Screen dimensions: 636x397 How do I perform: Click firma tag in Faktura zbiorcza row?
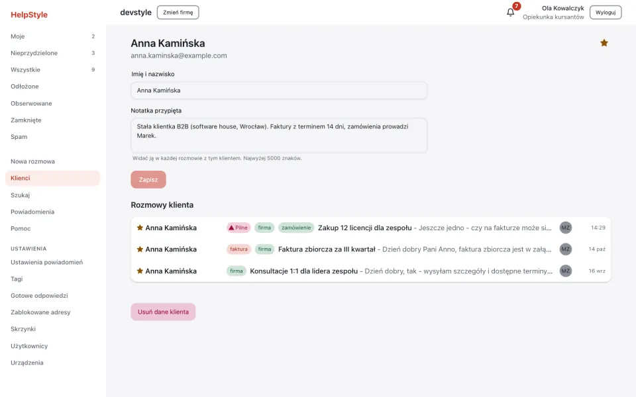[264, 249]
